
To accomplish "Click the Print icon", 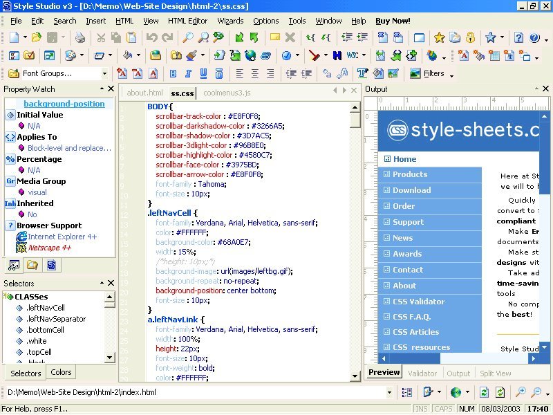I will pyautogui.click(x=80, y=37).
